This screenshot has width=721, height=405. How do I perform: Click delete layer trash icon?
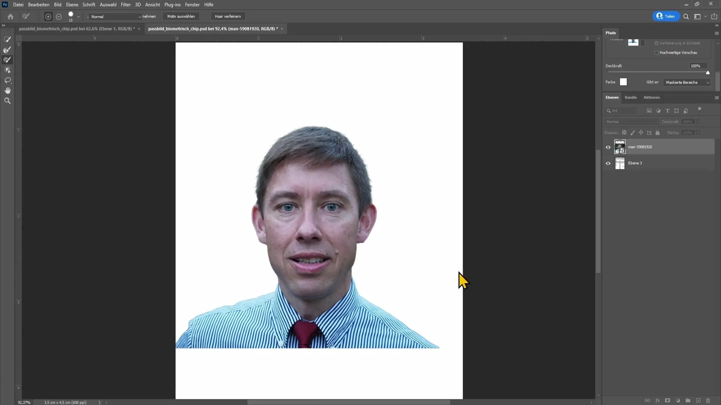pyautogui.click(x=708, y=400)
